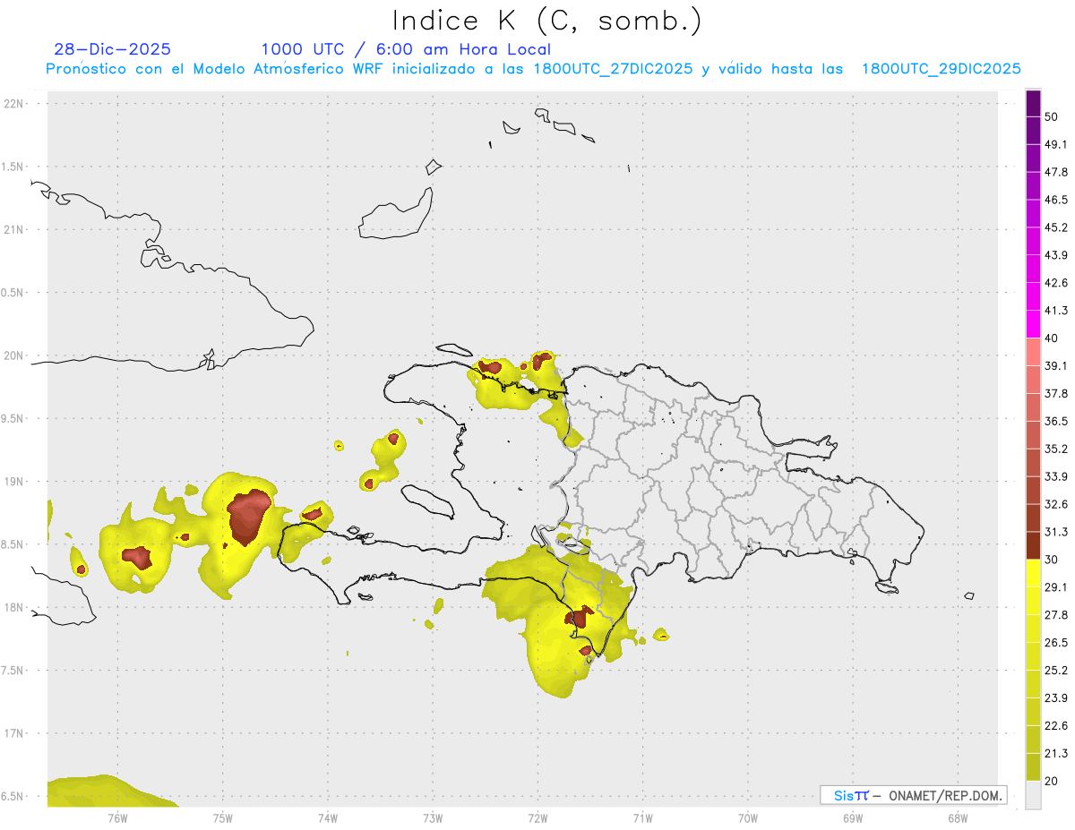Pick the olive swatch between 20 and 21.3
The height and width of the screenshot is (830, 1075).
(x=1033, y=767)
